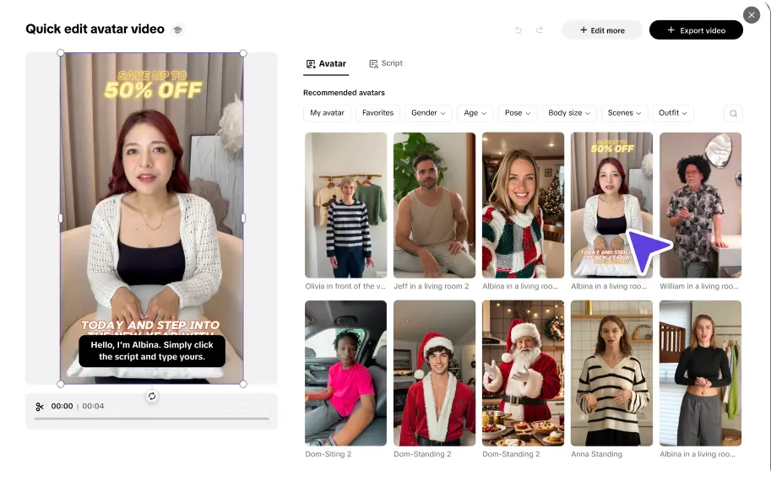This screenshot has height=481, width=771.
Task: Click the Export video button
Action: (x=696, y=30)
